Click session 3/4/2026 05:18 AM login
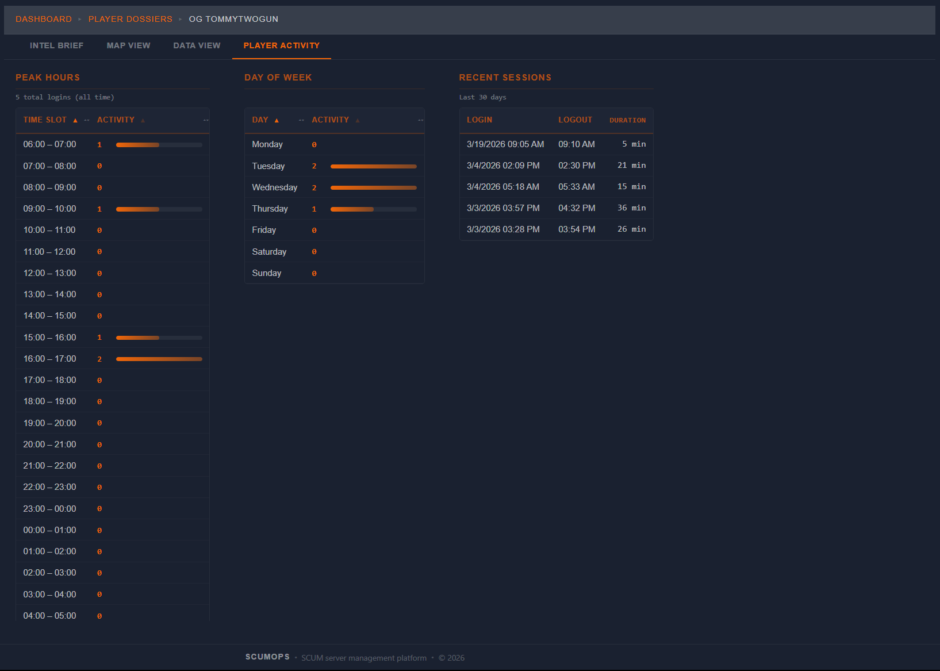This screenshot has height=671, width=940. [x=503, y=187]
